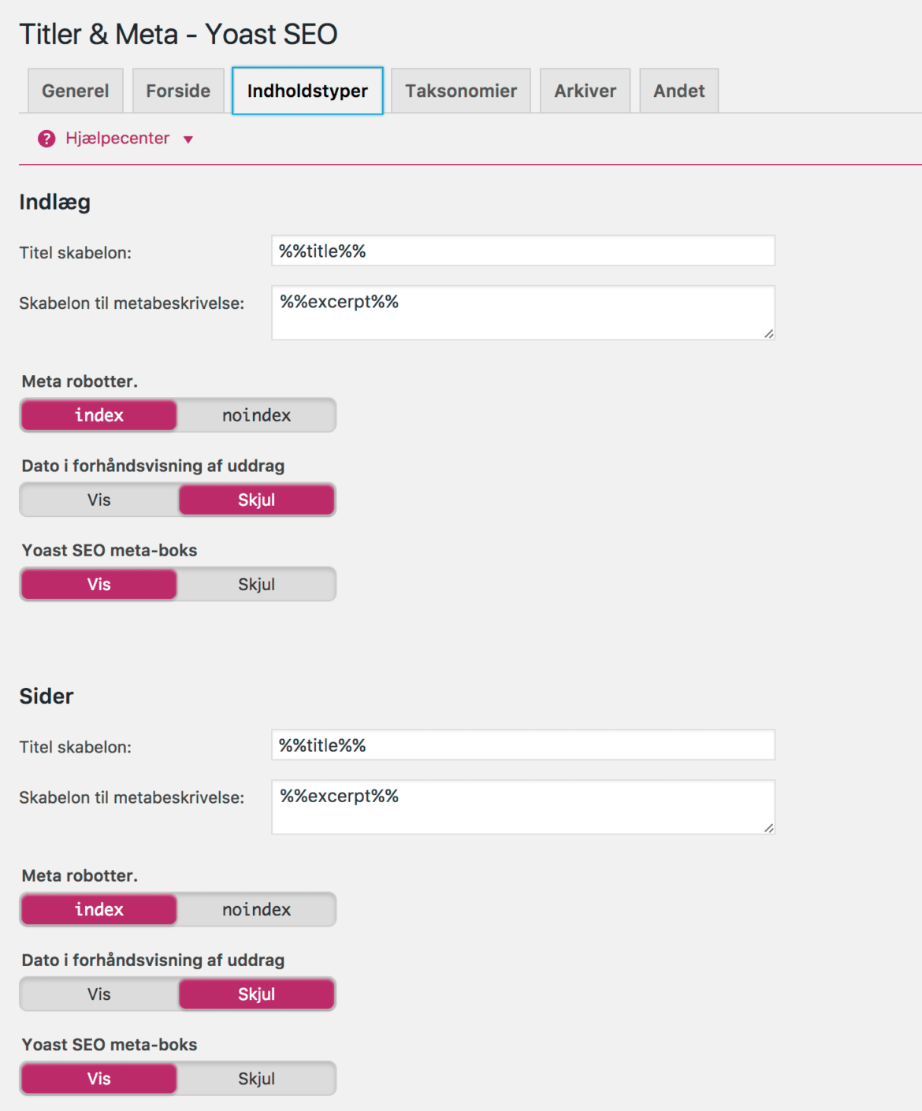Switch to the Generel tab

75,90
